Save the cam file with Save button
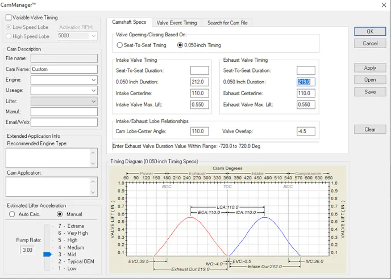This screenshot has height=279, width=391. click(x=370, y=92)
